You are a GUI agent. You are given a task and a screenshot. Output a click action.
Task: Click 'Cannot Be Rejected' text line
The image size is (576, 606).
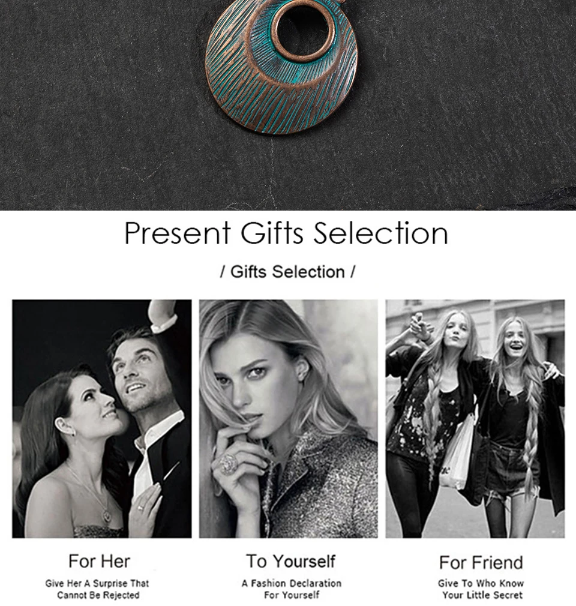[x=98, y=595]
